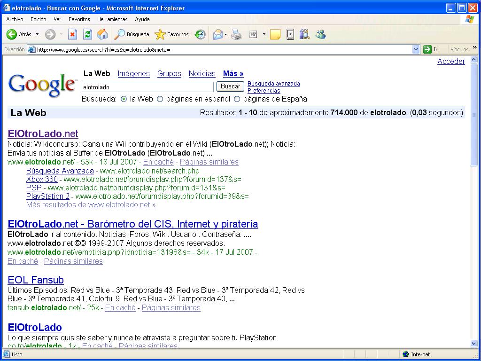
Task: Click the 'Más »' link
Action: [233, 74]
